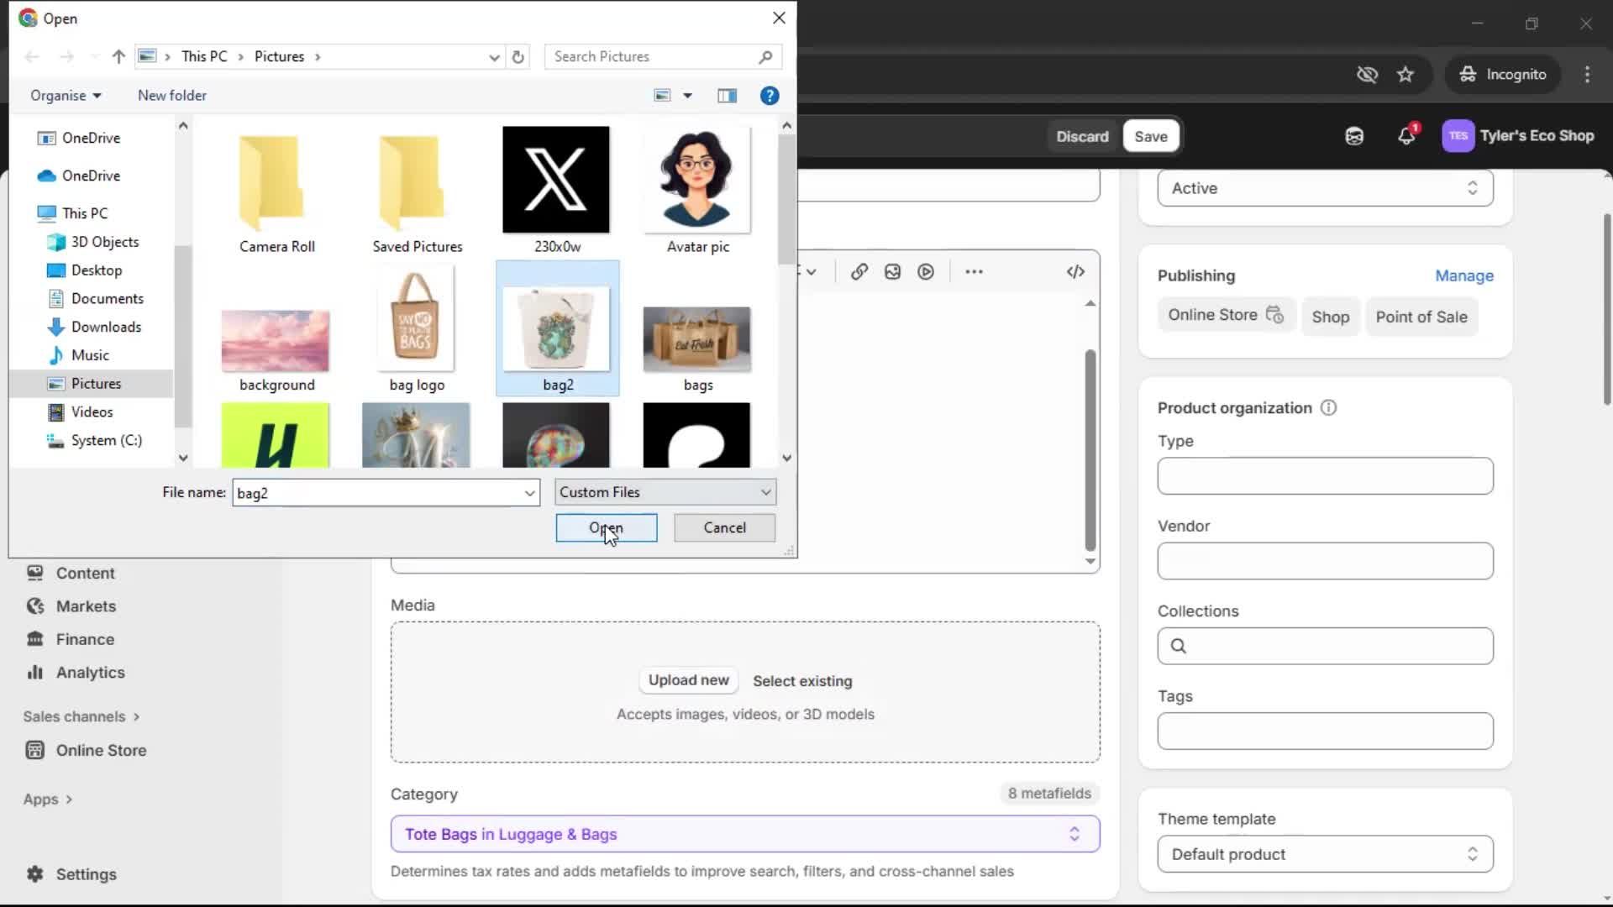Click Open to confirm bag2 selection
Image resolution: width=1613 pixels, height=907 pixels.
pyautogui.click(x=607, y=527)
